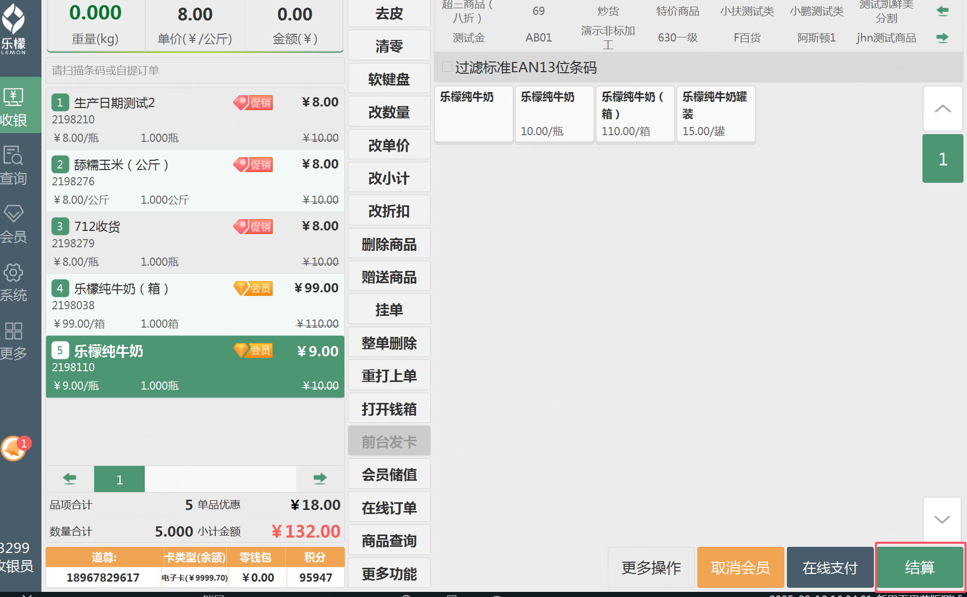Select cart row 生产日期测试2
967x597 pixels.
(x=195, y=119)
